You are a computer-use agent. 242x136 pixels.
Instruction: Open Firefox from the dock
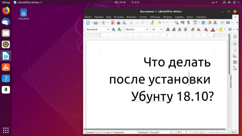(6, 10)
